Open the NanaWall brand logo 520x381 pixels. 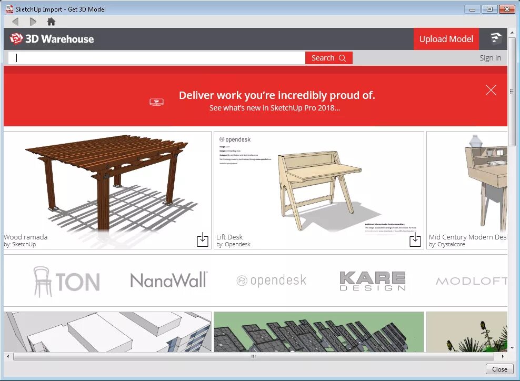pos(169,280)
